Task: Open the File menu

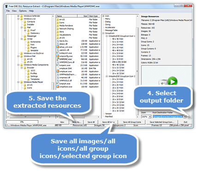Action: [8, 11]
